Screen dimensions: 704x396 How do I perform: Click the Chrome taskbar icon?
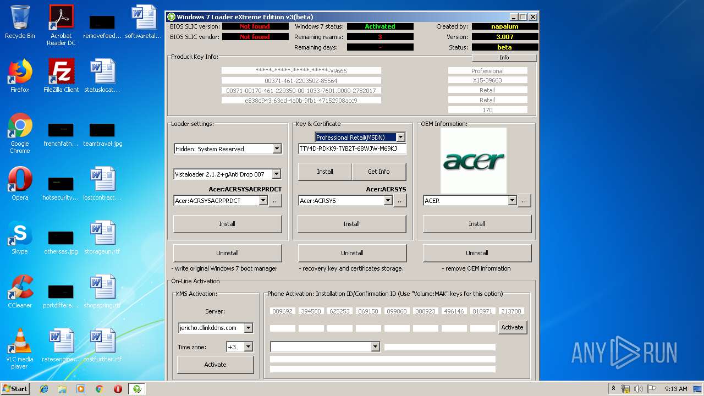pos(99,389)
